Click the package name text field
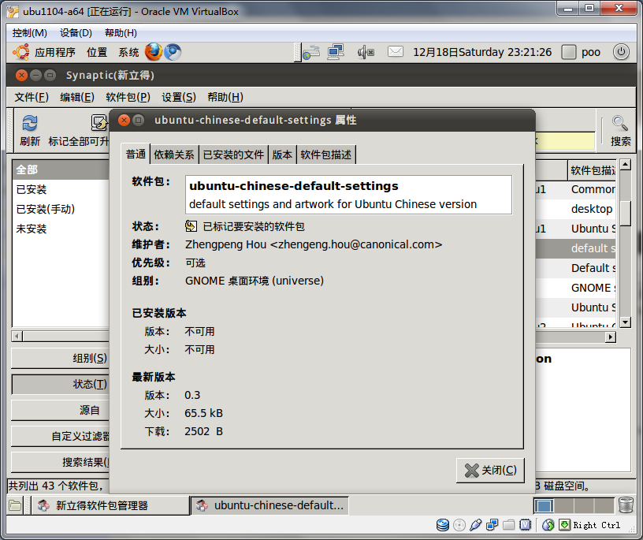The image size is (643, 540). (348, 195)
